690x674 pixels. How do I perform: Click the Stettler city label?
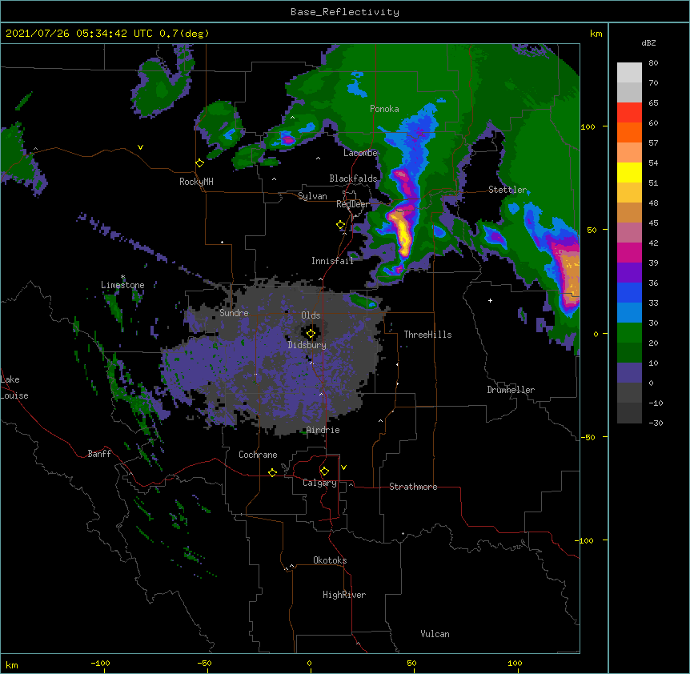pyautogui.click(x=507, y=190)
